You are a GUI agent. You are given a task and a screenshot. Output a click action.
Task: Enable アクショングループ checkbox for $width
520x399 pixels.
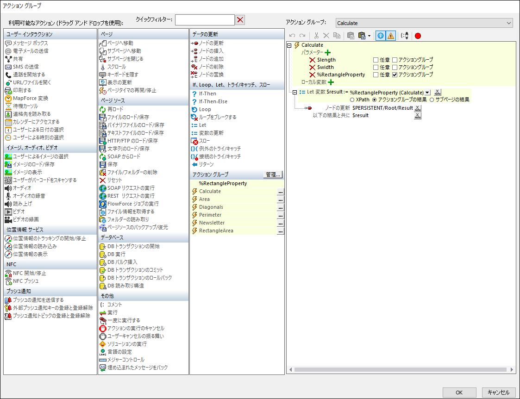[x=395, y=67]
